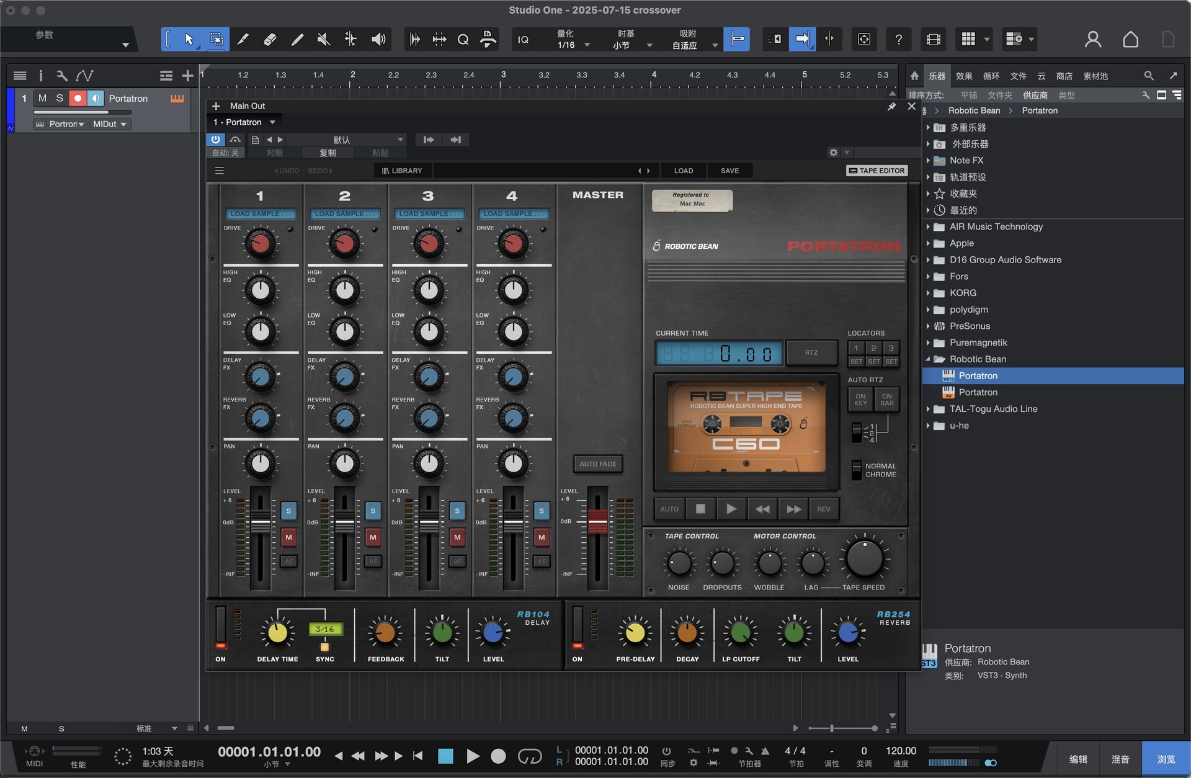Collapse the Robotic Bean folder
Image resolution: width=1191 pixels, height=778 pixels.
tap(928, 359)
